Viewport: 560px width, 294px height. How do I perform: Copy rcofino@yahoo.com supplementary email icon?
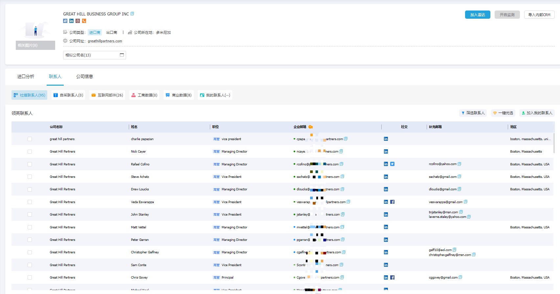[459, 164]
